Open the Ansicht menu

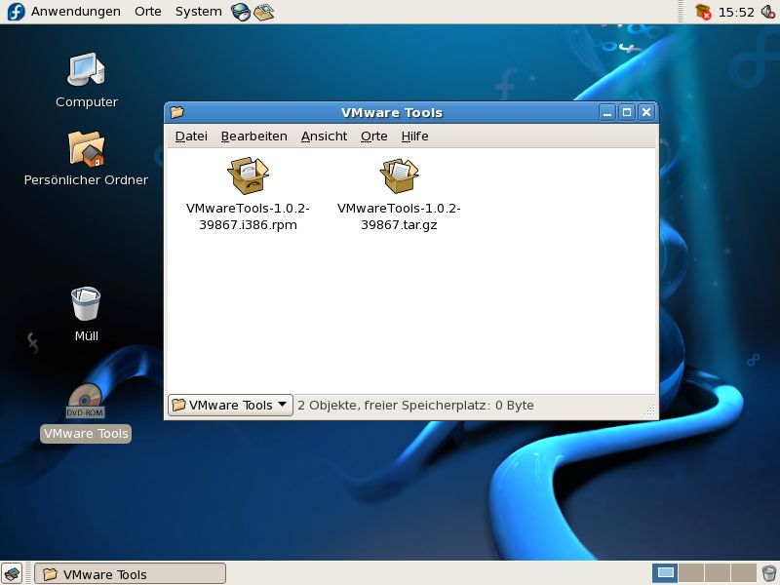click(324, 136)
